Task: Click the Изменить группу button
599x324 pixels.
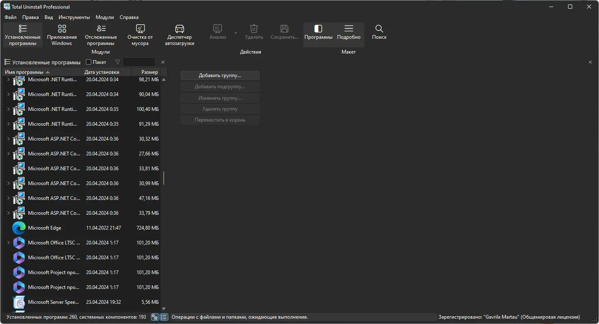Action: point(220,98)
